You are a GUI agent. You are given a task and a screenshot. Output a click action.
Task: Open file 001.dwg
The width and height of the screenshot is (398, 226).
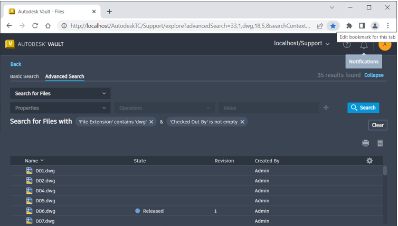click(45, 171)
